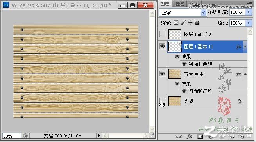Toggle 斜面和浮雕 effect eye on 背景 副本
The image size is (256, 142).
click(x=184, y=91)
